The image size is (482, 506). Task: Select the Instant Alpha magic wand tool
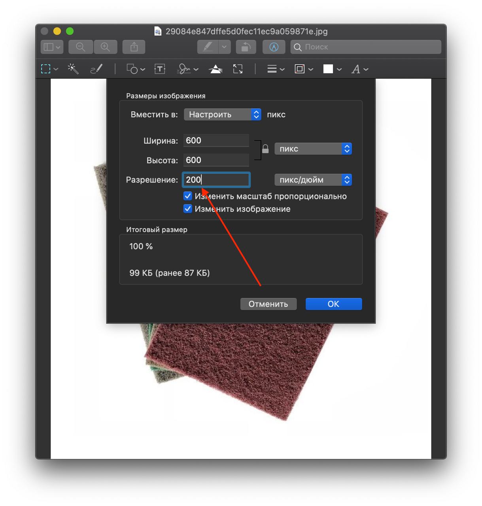[x=73, y=69]
